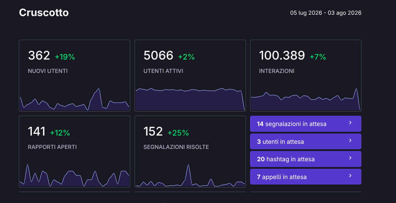The image size is (396, 203).
Task: Click the chevron on appelli in attesa
Action: 350,176
